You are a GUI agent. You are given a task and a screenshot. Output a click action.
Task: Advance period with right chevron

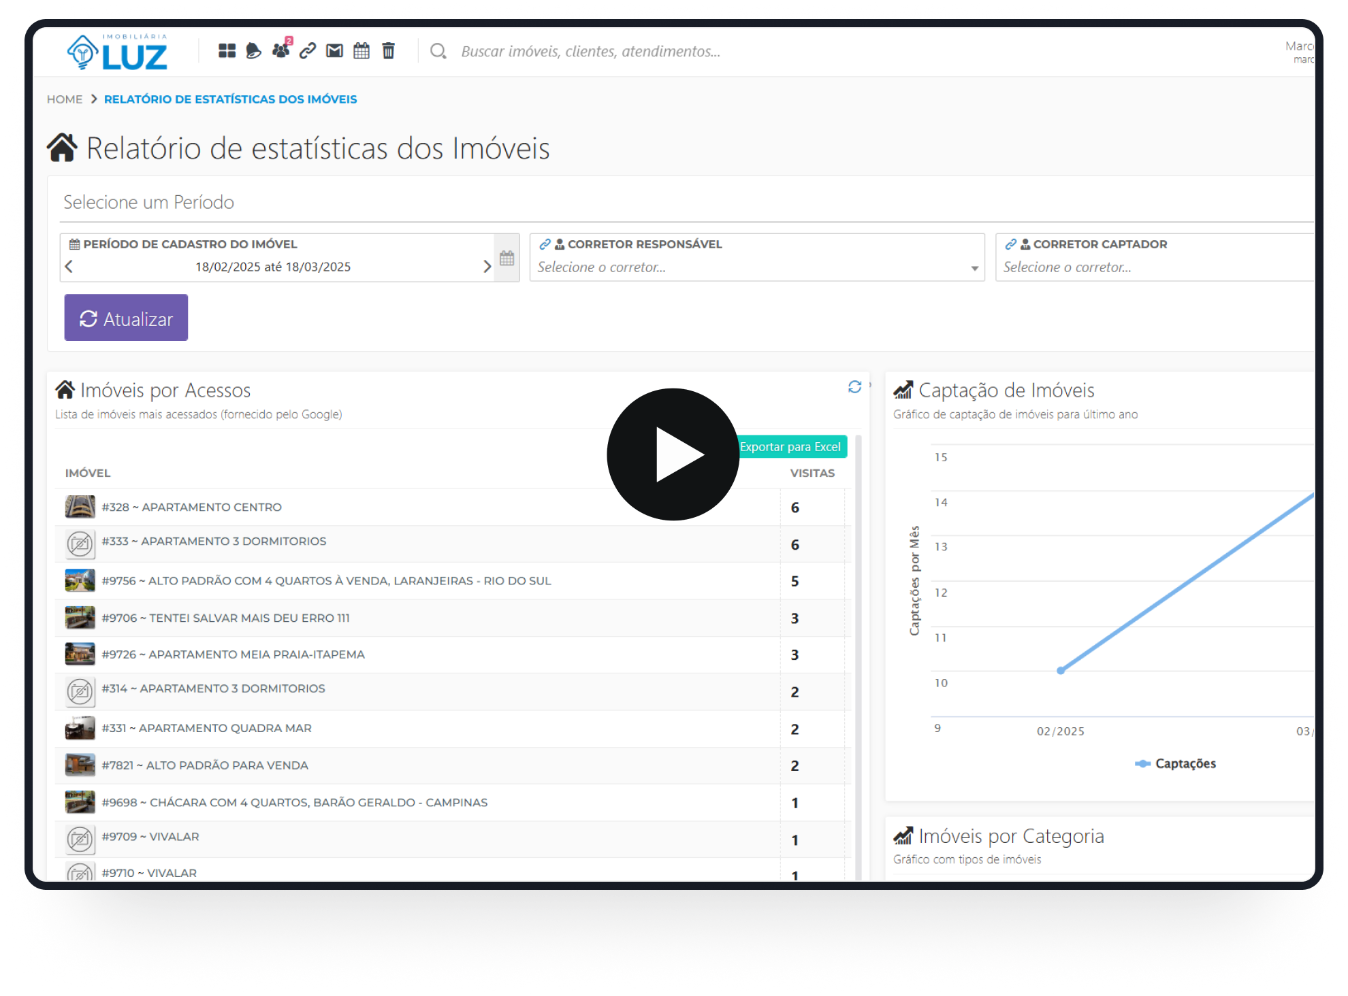point(487,267)
